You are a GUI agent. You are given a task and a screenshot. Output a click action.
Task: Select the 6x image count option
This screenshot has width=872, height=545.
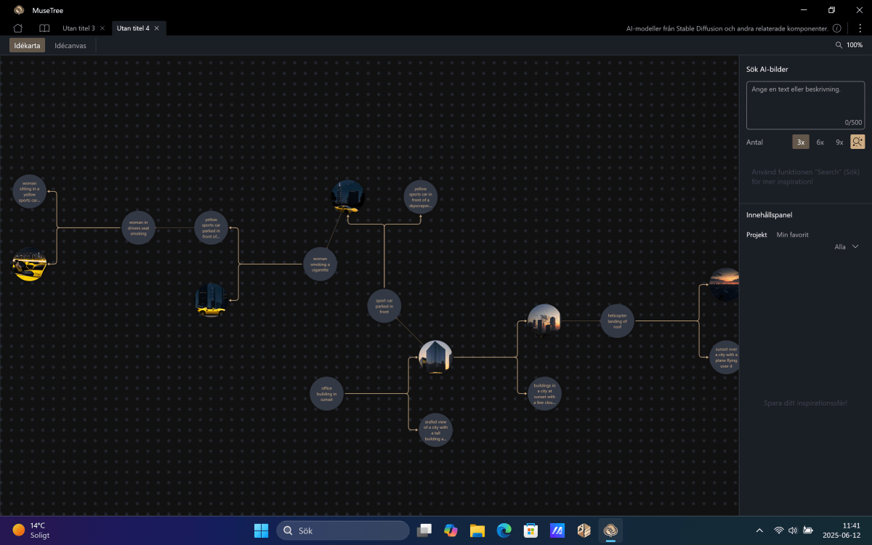(820, 142)
